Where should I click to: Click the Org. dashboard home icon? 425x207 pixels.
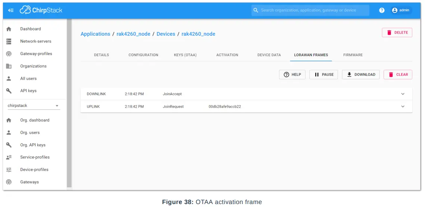pos(9,120)
